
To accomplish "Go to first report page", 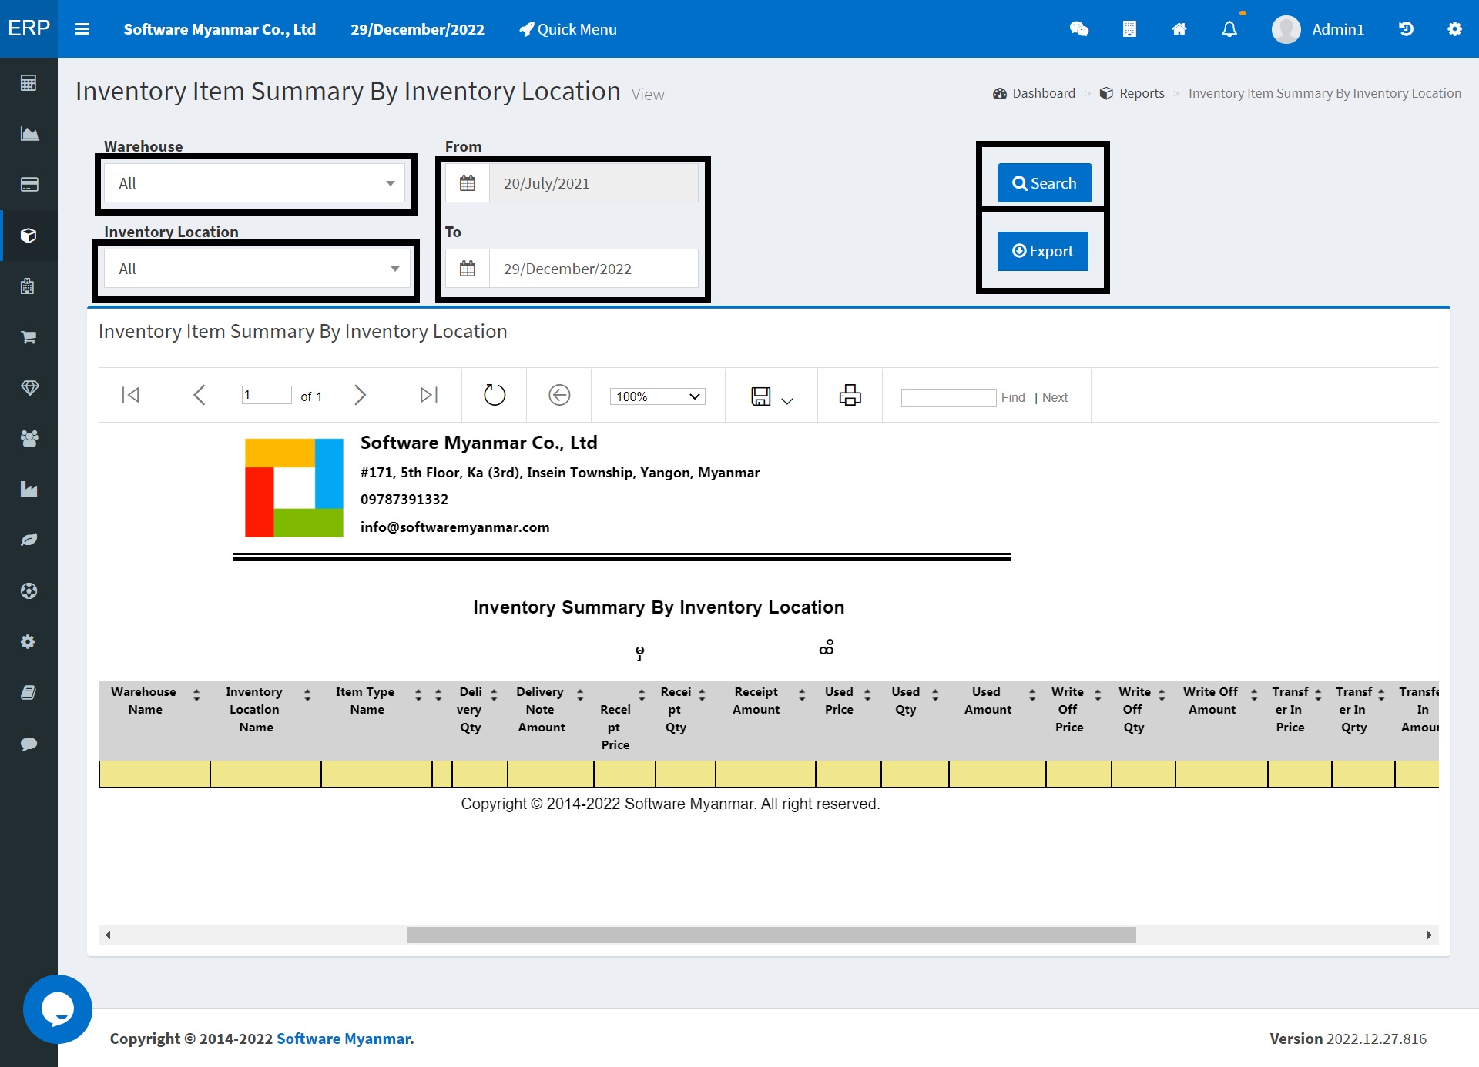I will (130, 395).
